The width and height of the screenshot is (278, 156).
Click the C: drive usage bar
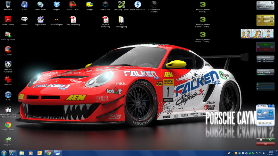(x=266, y=84)
